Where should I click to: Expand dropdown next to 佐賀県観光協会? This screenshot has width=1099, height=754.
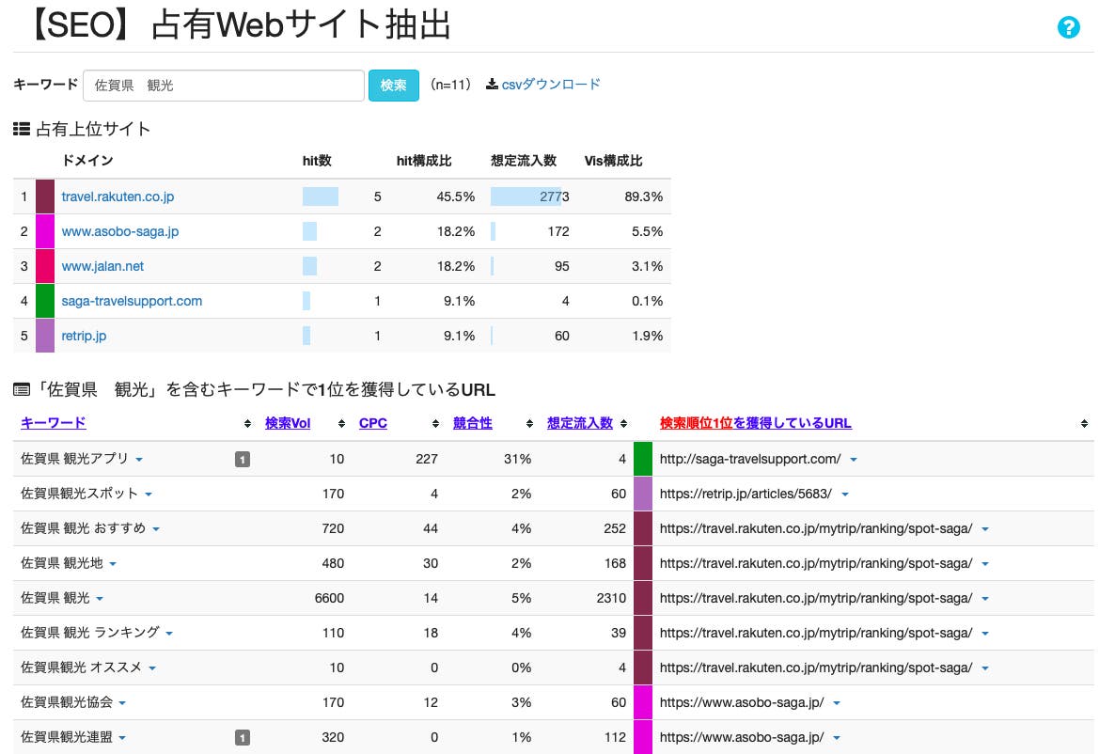pyautogui.click(x=122, y=703)
